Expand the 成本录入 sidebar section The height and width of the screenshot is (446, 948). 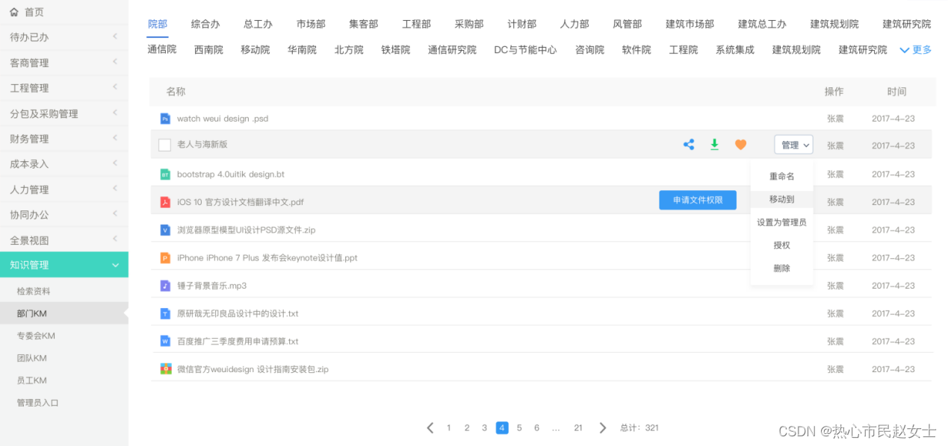(64, 164)
